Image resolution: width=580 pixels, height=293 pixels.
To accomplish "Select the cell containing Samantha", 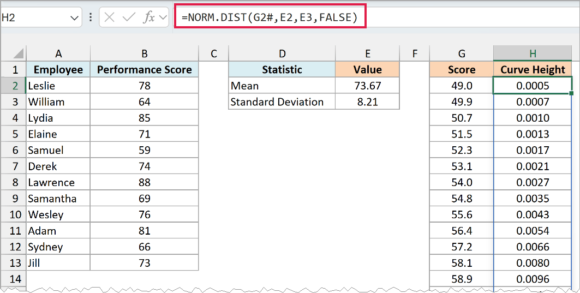I will coord(58,198).
